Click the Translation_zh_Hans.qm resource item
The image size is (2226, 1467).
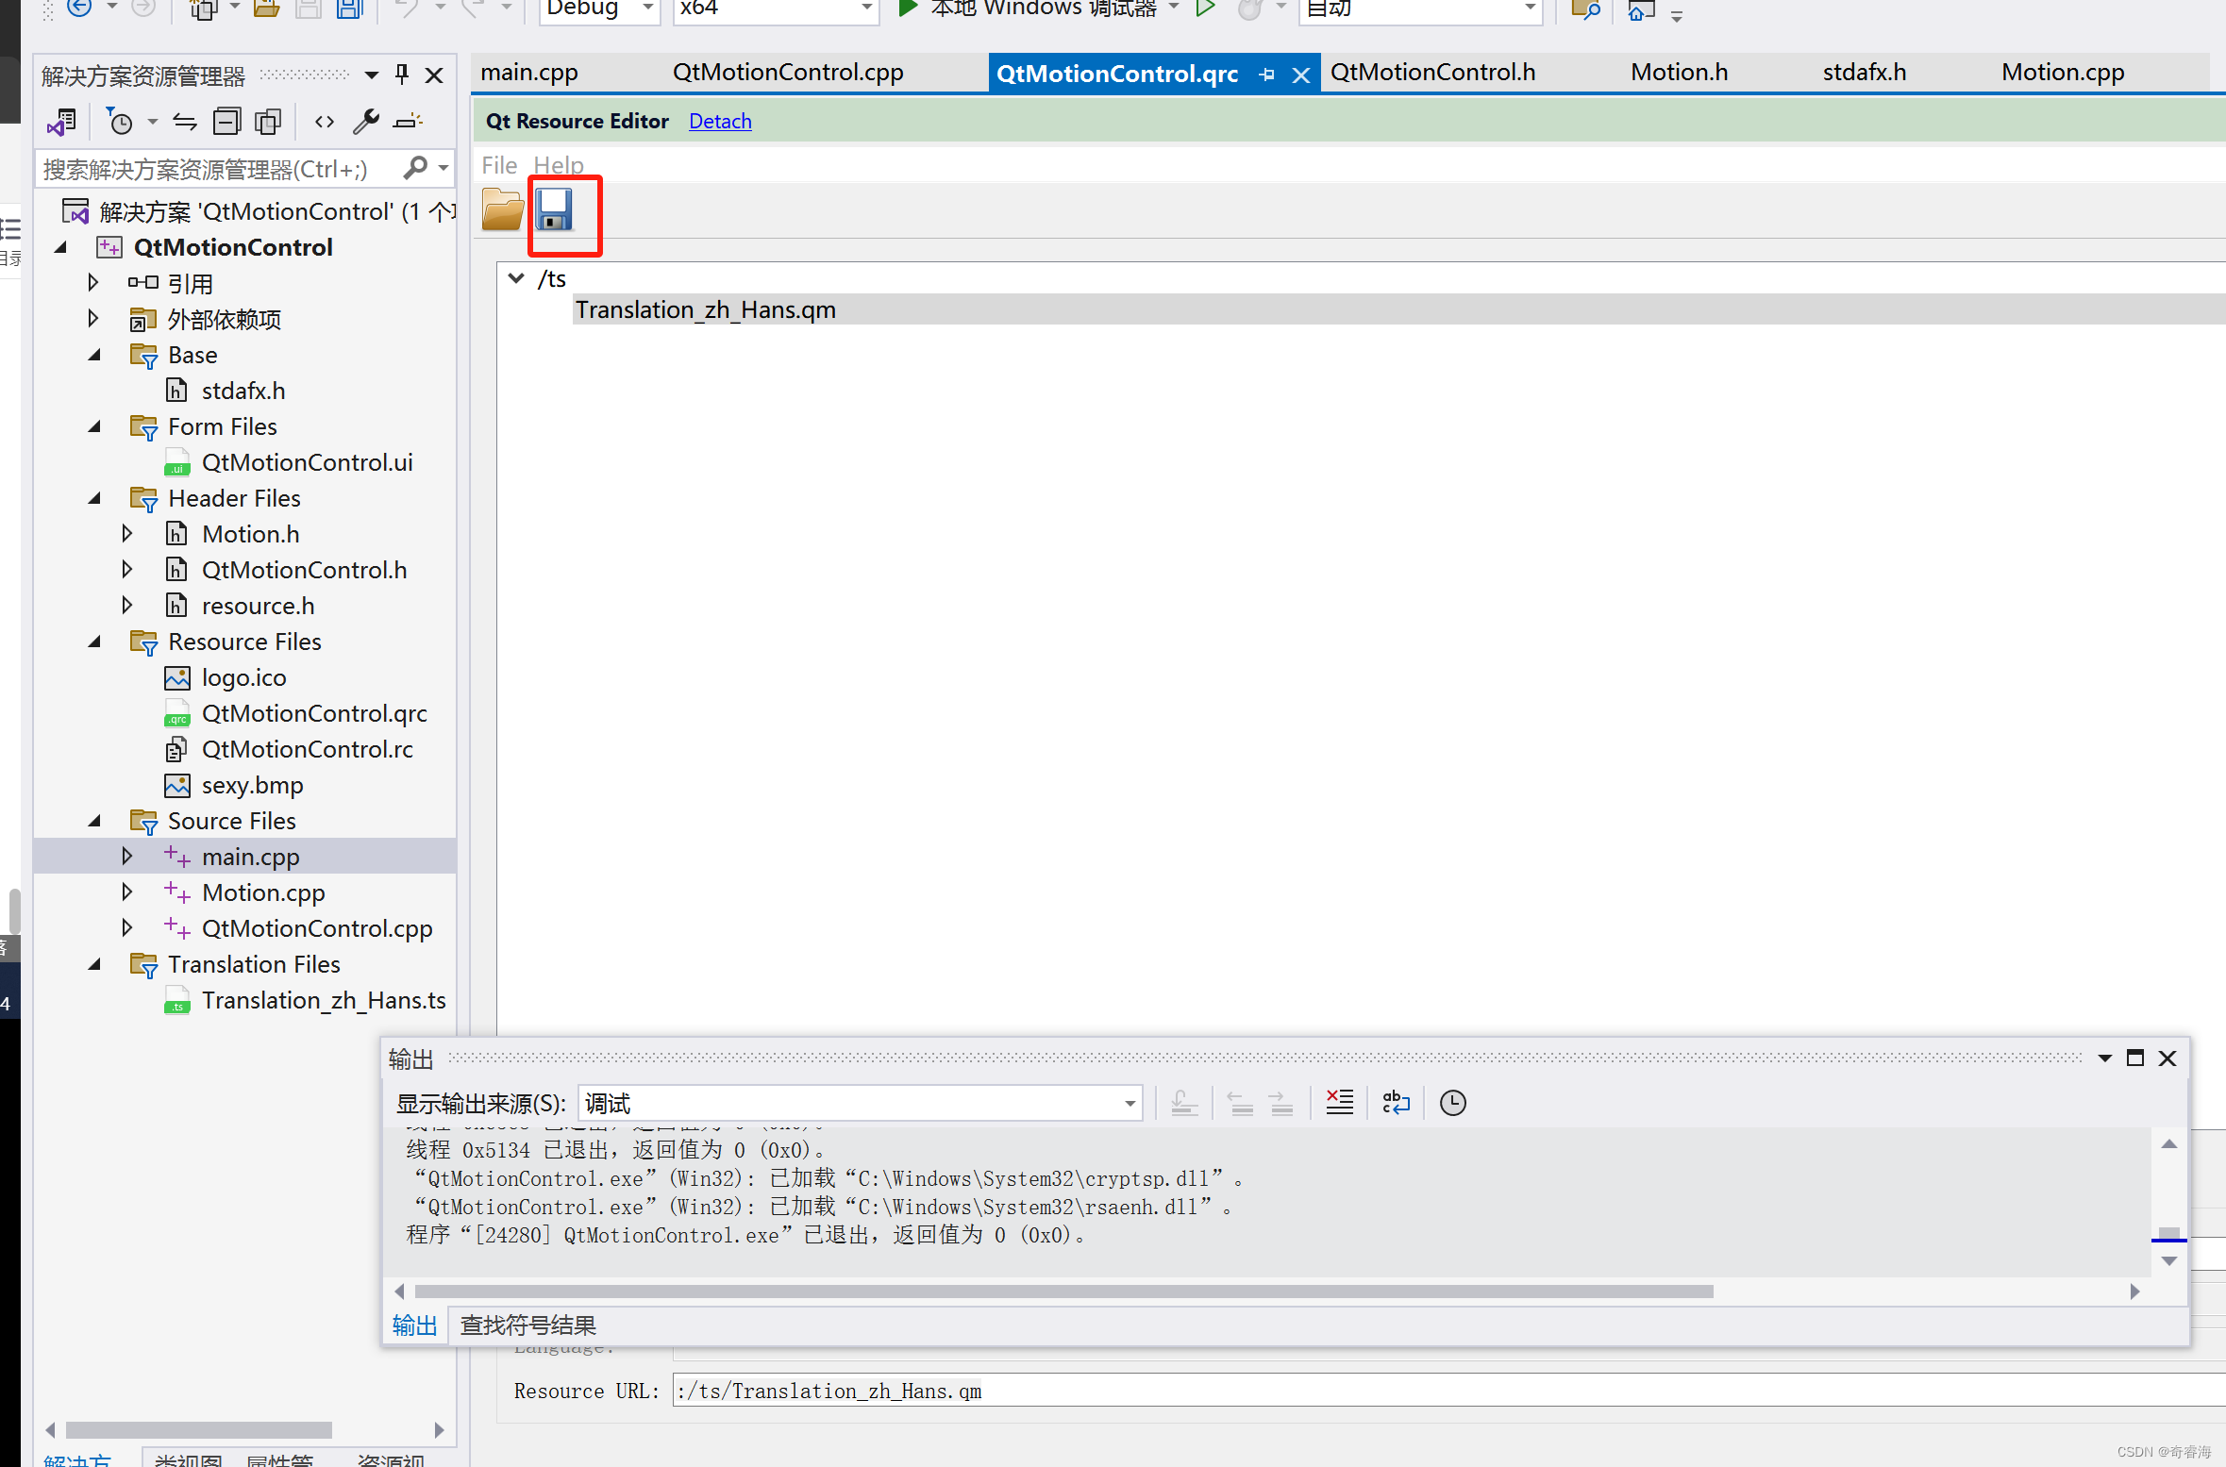click(x=704, y=309)
